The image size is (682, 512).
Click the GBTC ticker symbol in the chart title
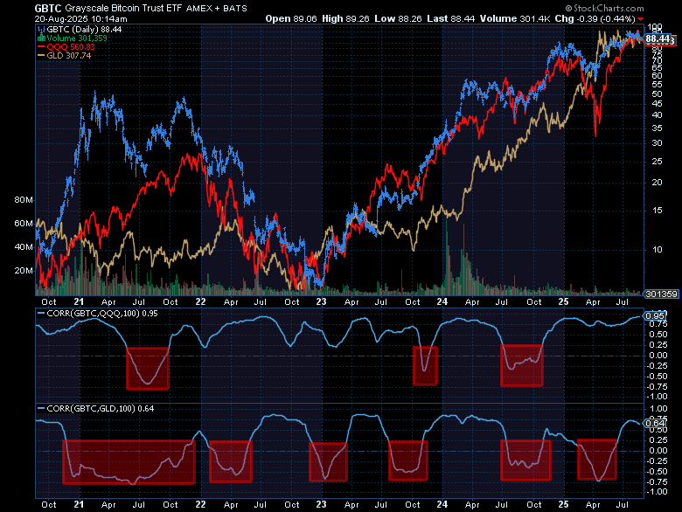(48, 8)
